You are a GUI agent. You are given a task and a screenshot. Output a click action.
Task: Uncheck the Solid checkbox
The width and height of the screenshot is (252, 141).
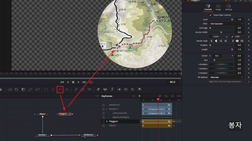coord(232,36)
